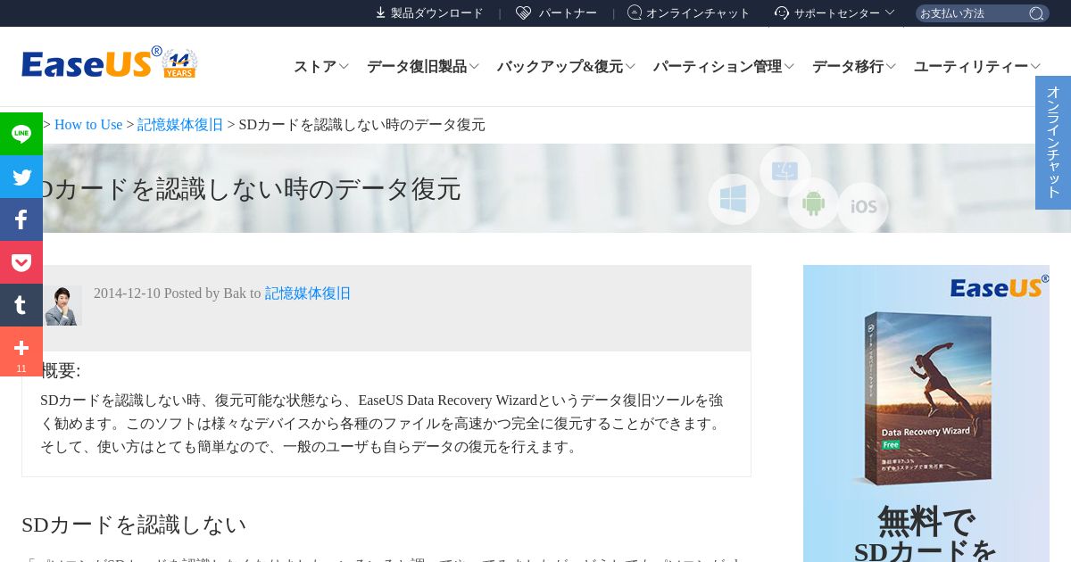Go to 記憶媒体復旧 breadcrumb link
Screen dimensions: 1071x562
tap(180, 125)
